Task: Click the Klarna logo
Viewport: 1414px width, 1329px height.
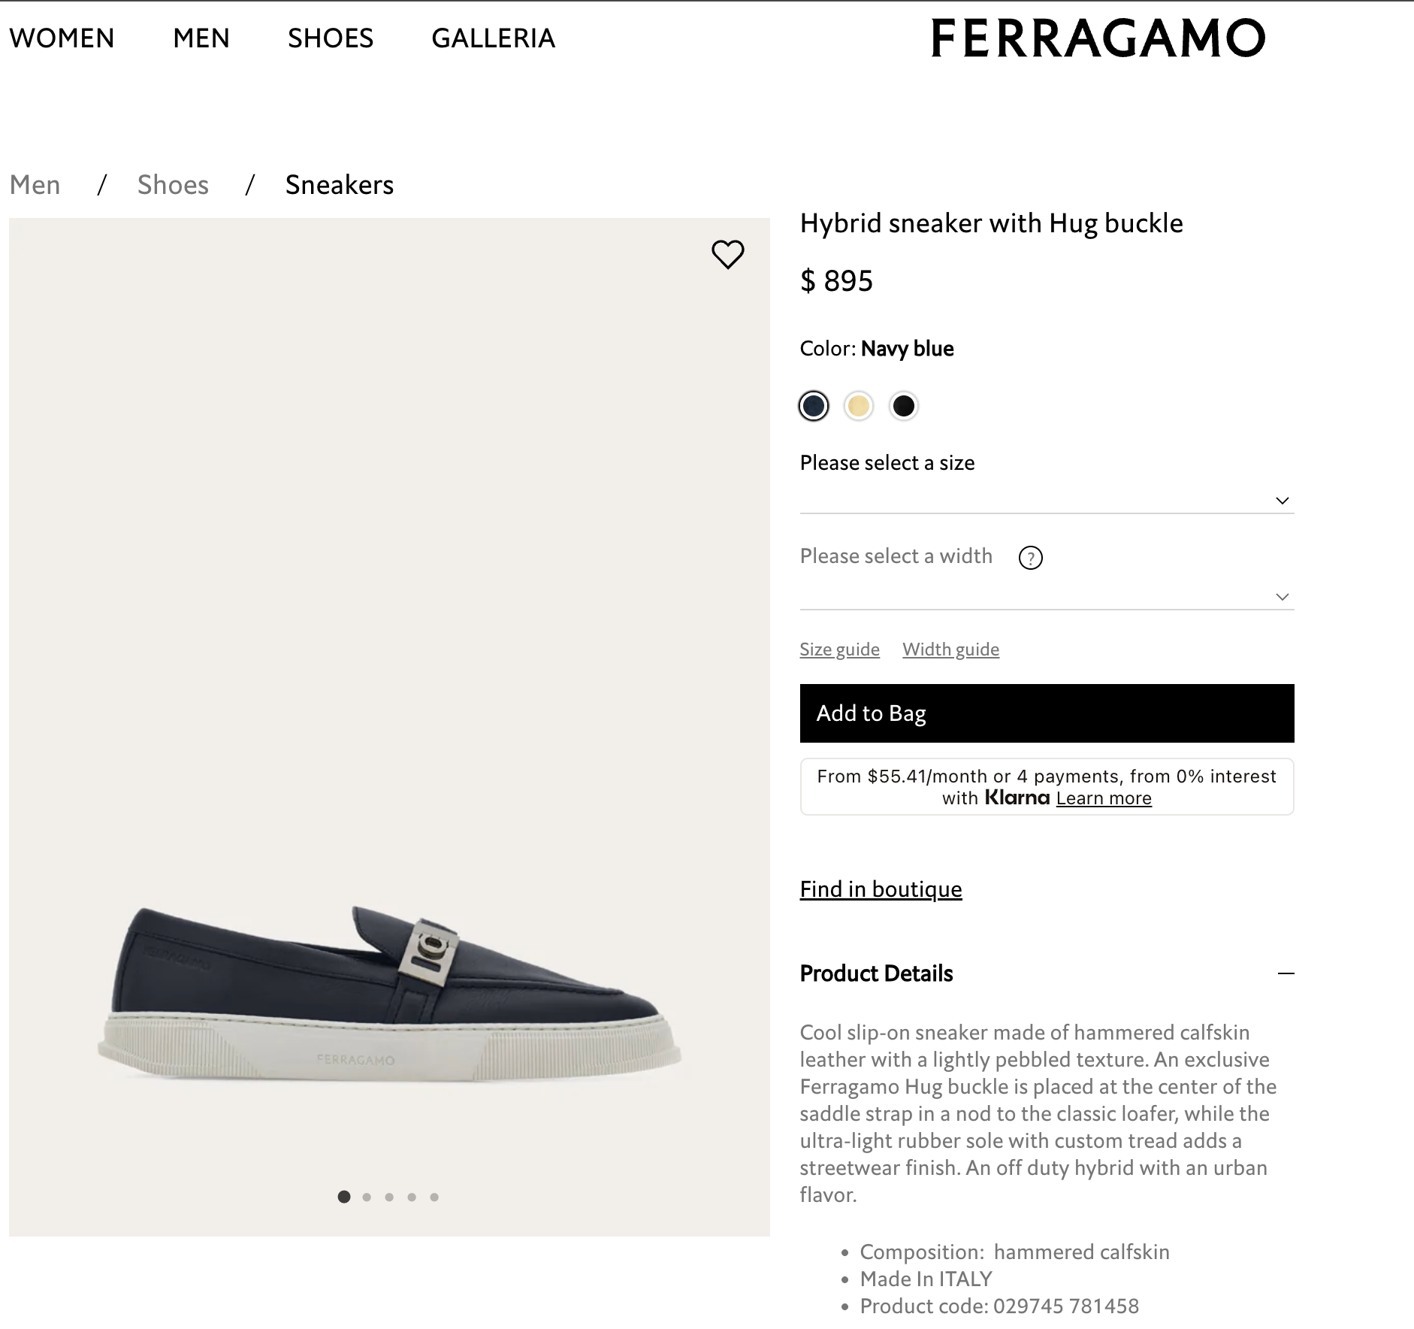Action: pyautogui.click(x=1016, y=798)
